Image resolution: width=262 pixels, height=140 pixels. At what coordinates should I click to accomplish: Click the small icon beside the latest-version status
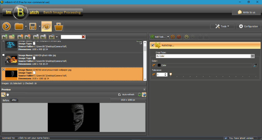click(226, 138)
